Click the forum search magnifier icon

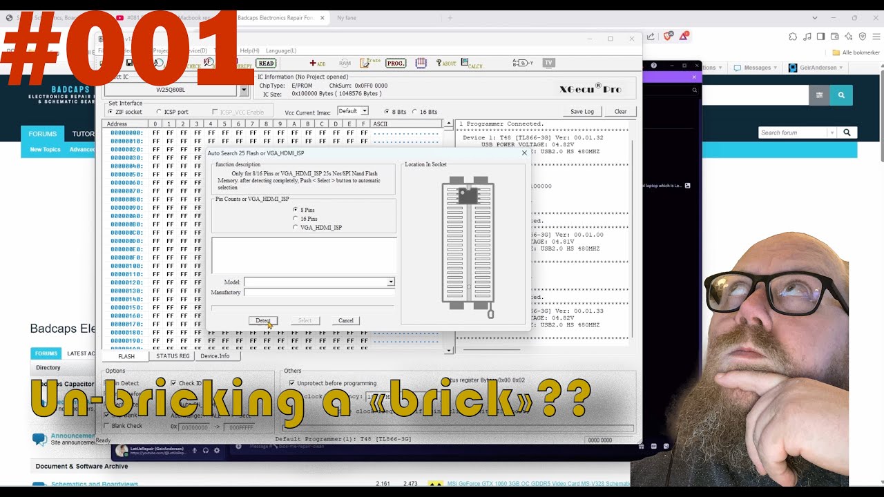coord(847,133)
